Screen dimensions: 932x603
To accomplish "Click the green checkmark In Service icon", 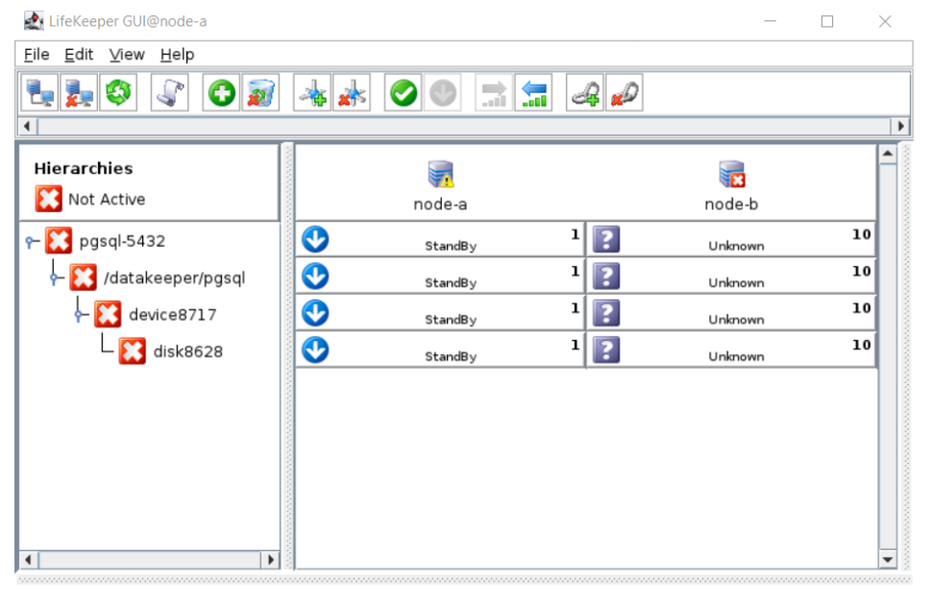I will click(403, 93).
